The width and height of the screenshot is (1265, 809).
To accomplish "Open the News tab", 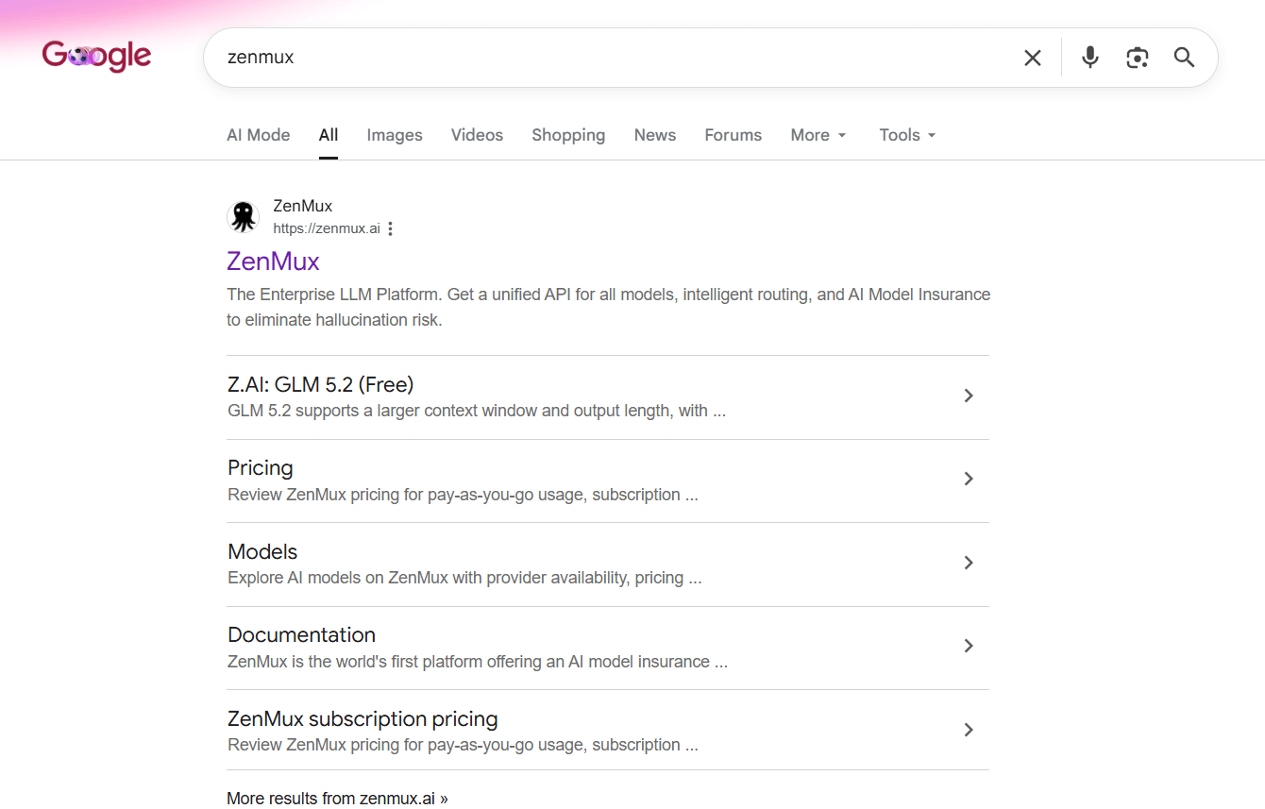I will [655, 135].
